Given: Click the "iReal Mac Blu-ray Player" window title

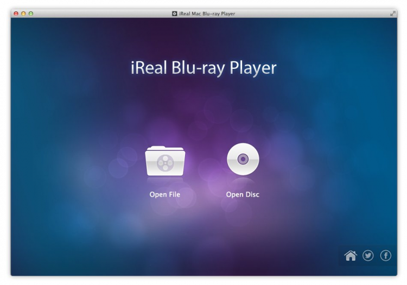Looking at the screenshot, I should click(x=207, y=14).
